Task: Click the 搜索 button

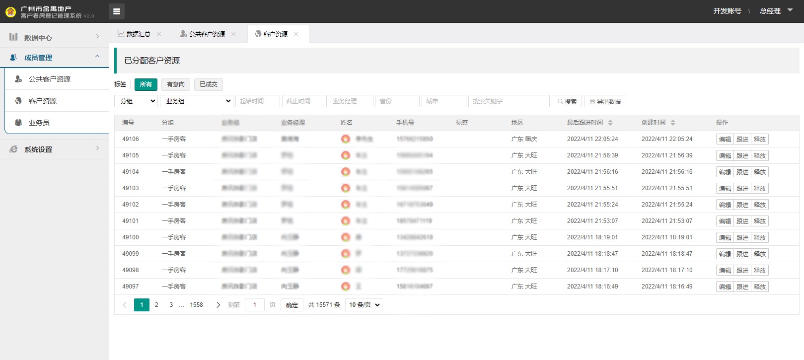Action: (x=567, y=101)
